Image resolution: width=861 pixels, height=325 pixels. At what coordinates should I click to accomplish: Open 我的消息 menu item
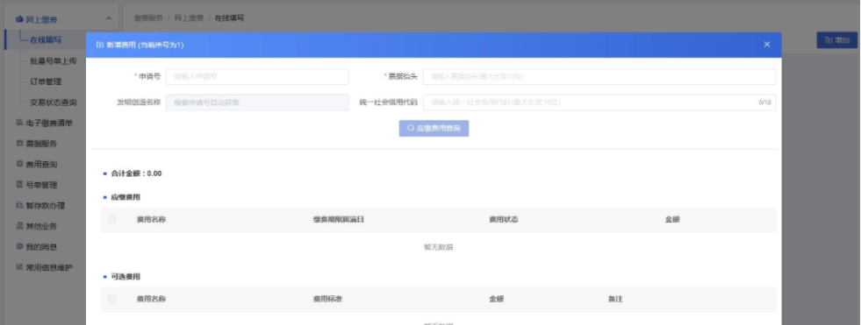[x=41, y=247]
